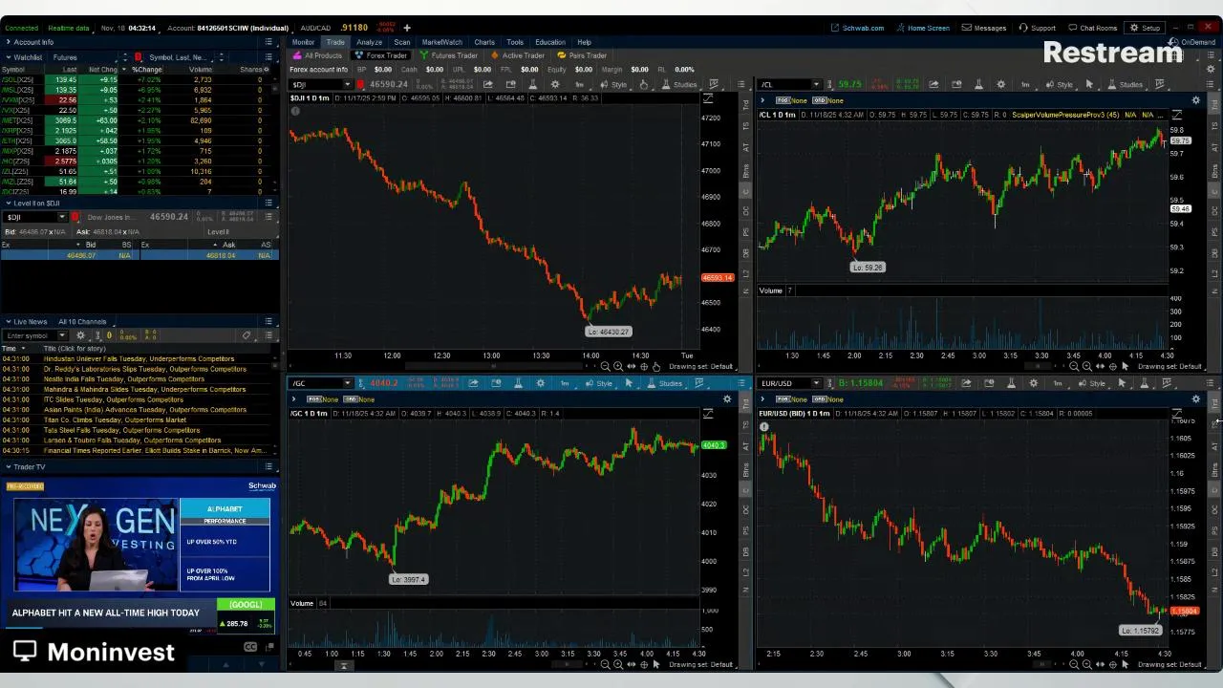Open the Analyze tab
This screenshot has width=1223, height=688.
tap(369, 42)
